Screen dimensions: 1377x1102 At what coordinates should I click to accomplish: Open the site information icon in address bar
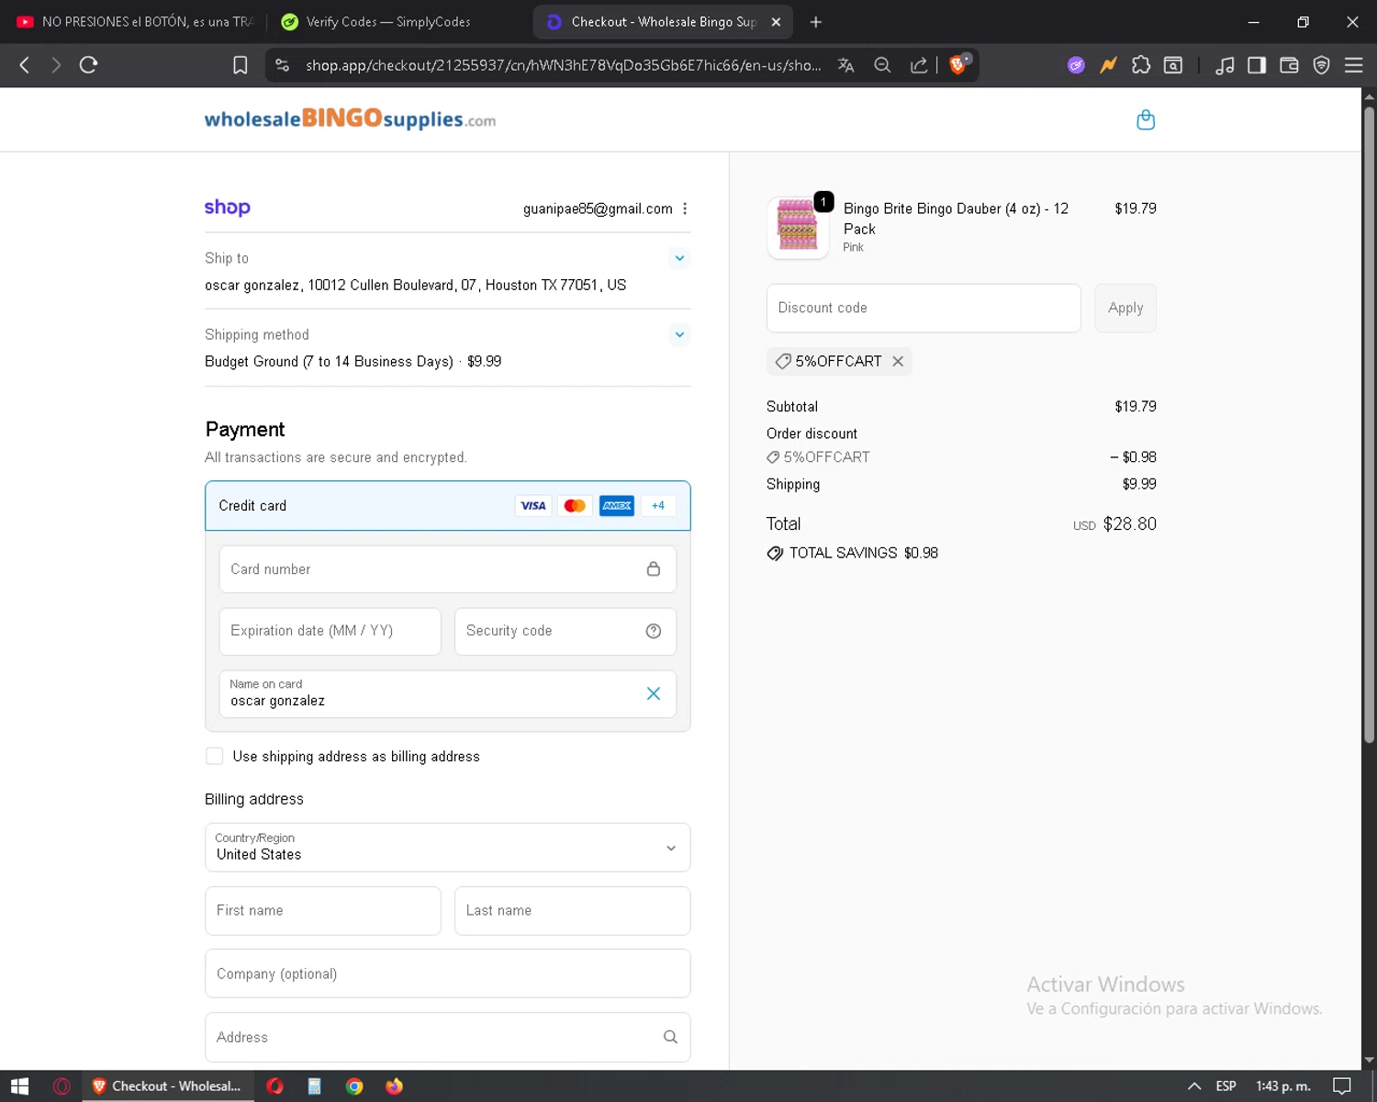283,65
